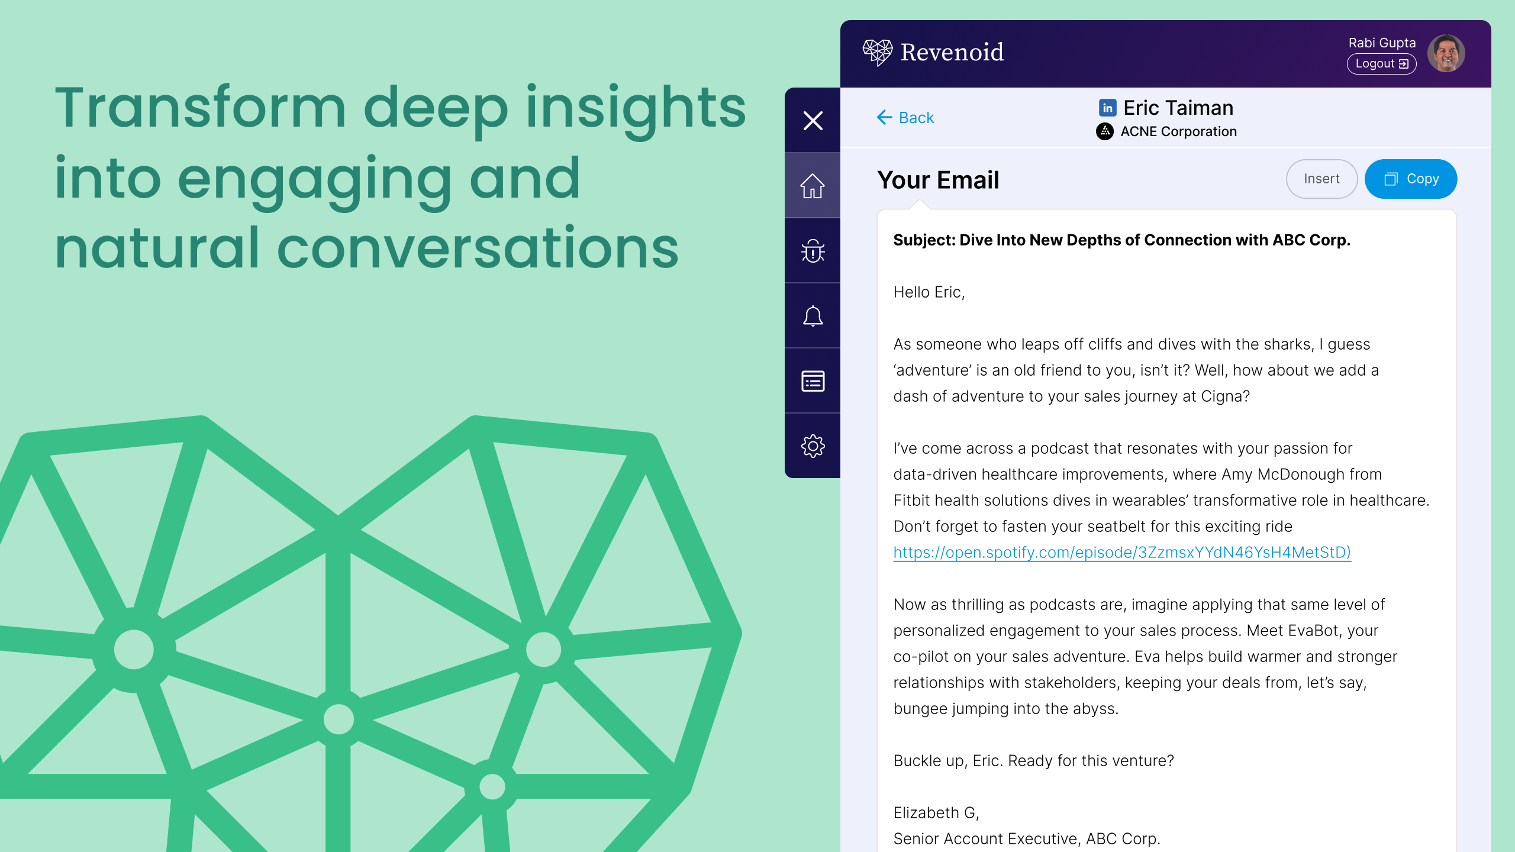Copy the email with the Copy button

1410,179
